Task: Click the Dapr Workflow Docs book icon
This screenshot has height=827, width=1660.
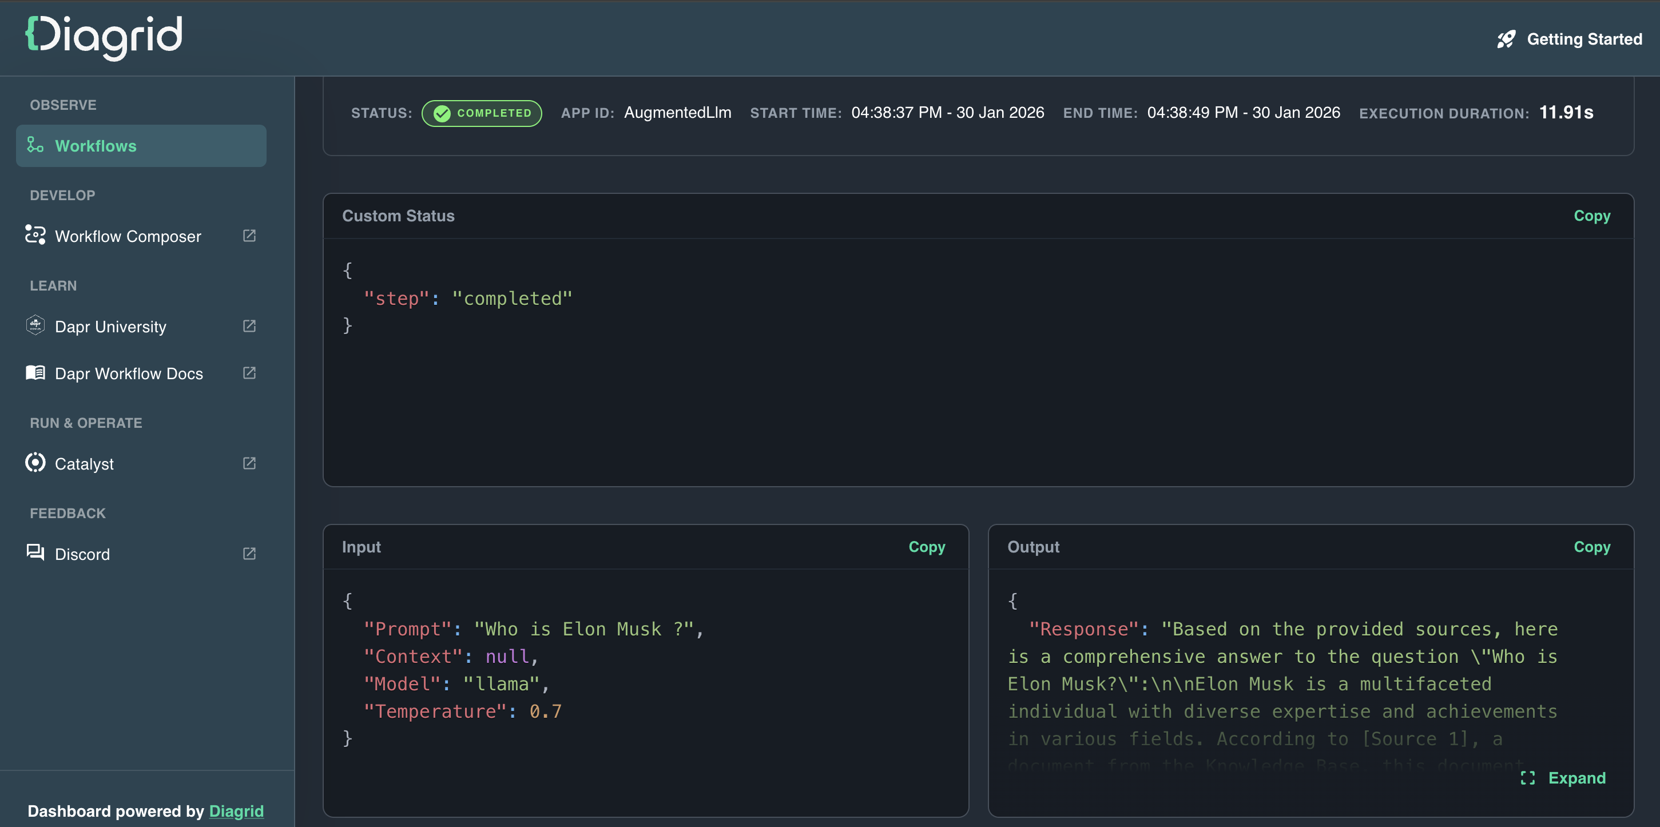Action: click(x=35, y=373)
